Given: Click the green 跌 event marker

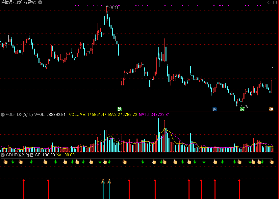Looking at the screenshot, I should click(x=119, y=109).
